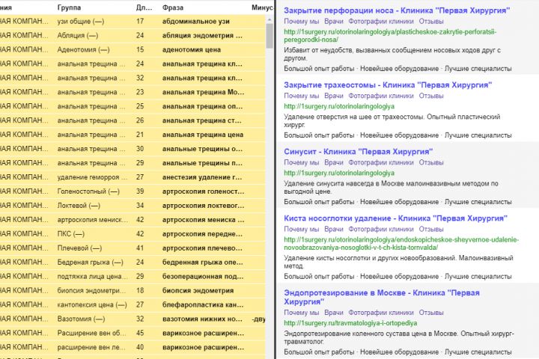The image size is (539, 359).
Task: Open otorinolaringologiya URL under Закрытие трахеостомы ad
Action: click(x=339, y=106)
